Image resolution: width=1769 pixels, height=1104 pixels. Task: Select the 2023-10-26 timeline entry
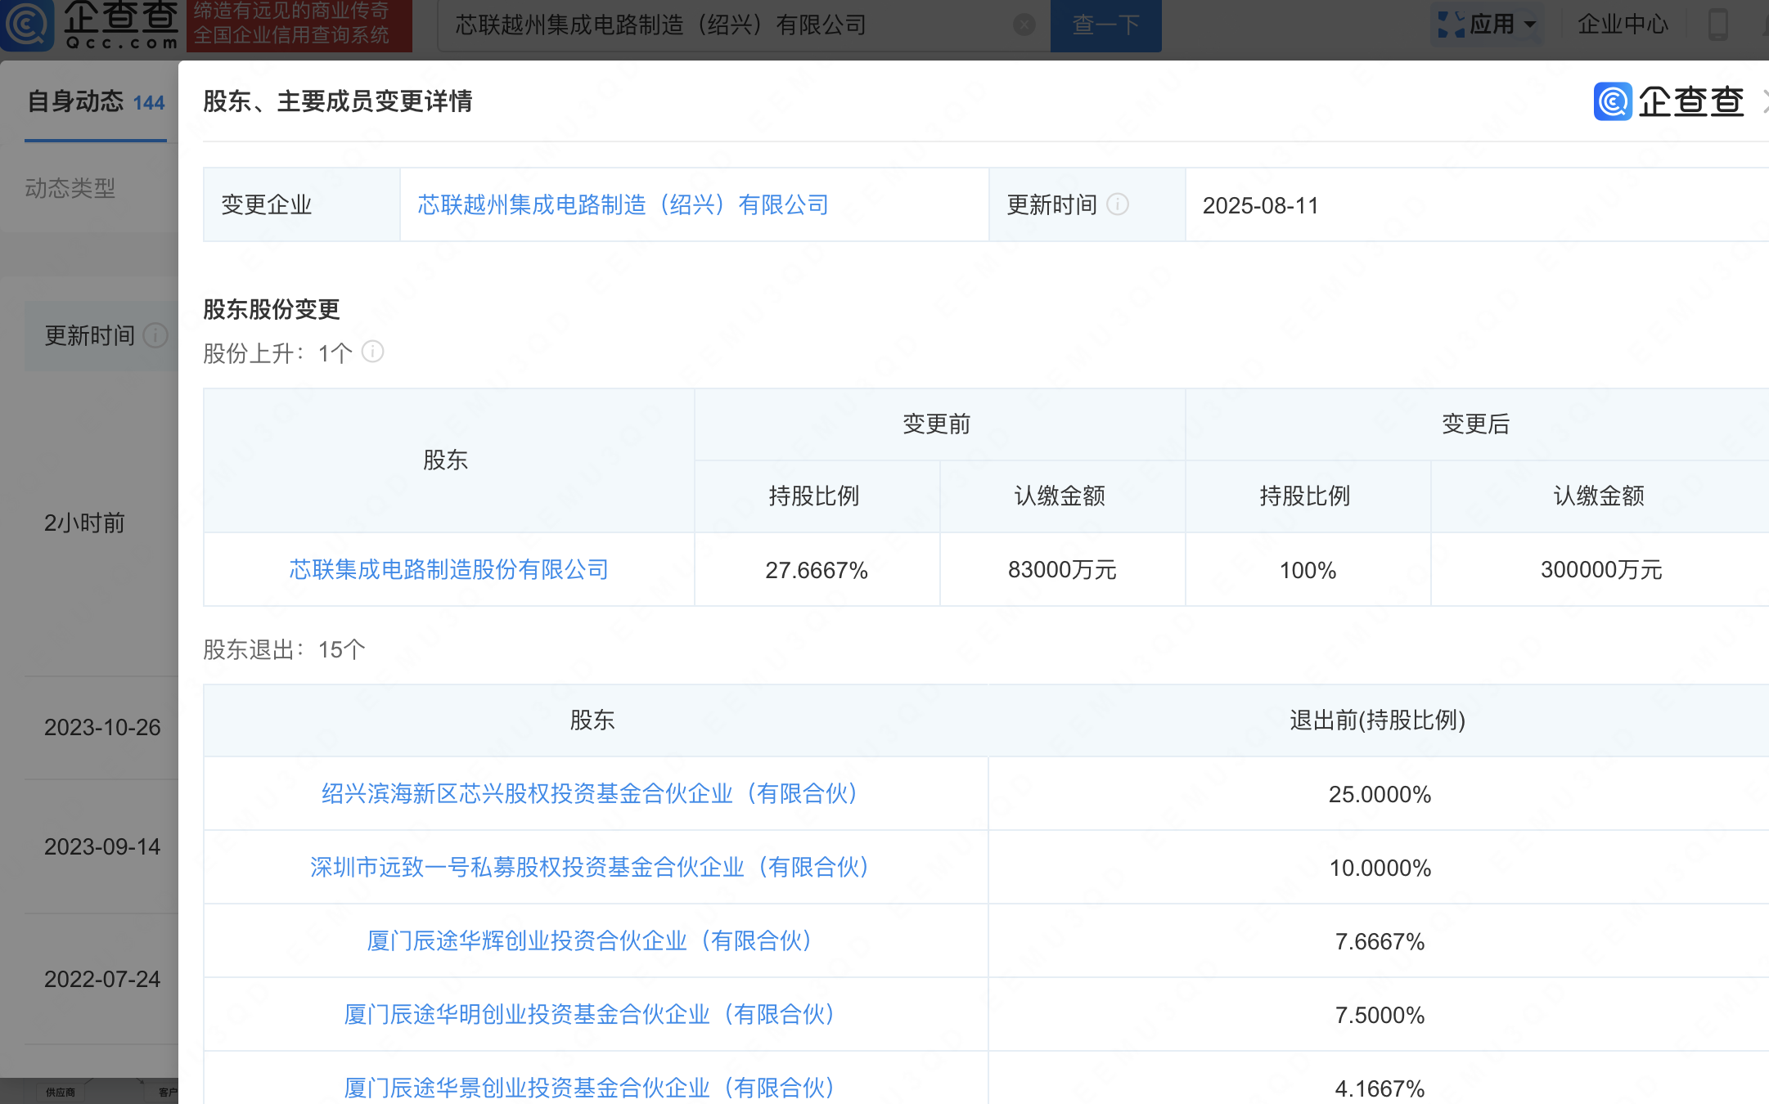tap(102, 728)
